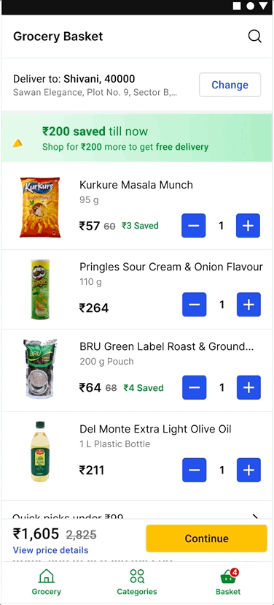Change the delivery address
Screen dimensions: 274x605
coord(230,85)
